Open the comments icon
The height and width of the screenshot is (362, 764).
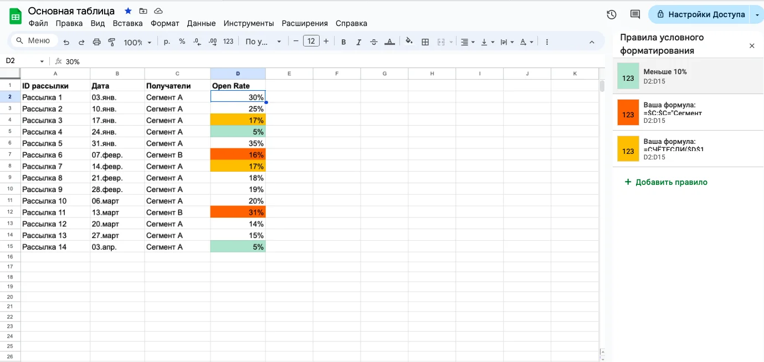pos(635,14)
